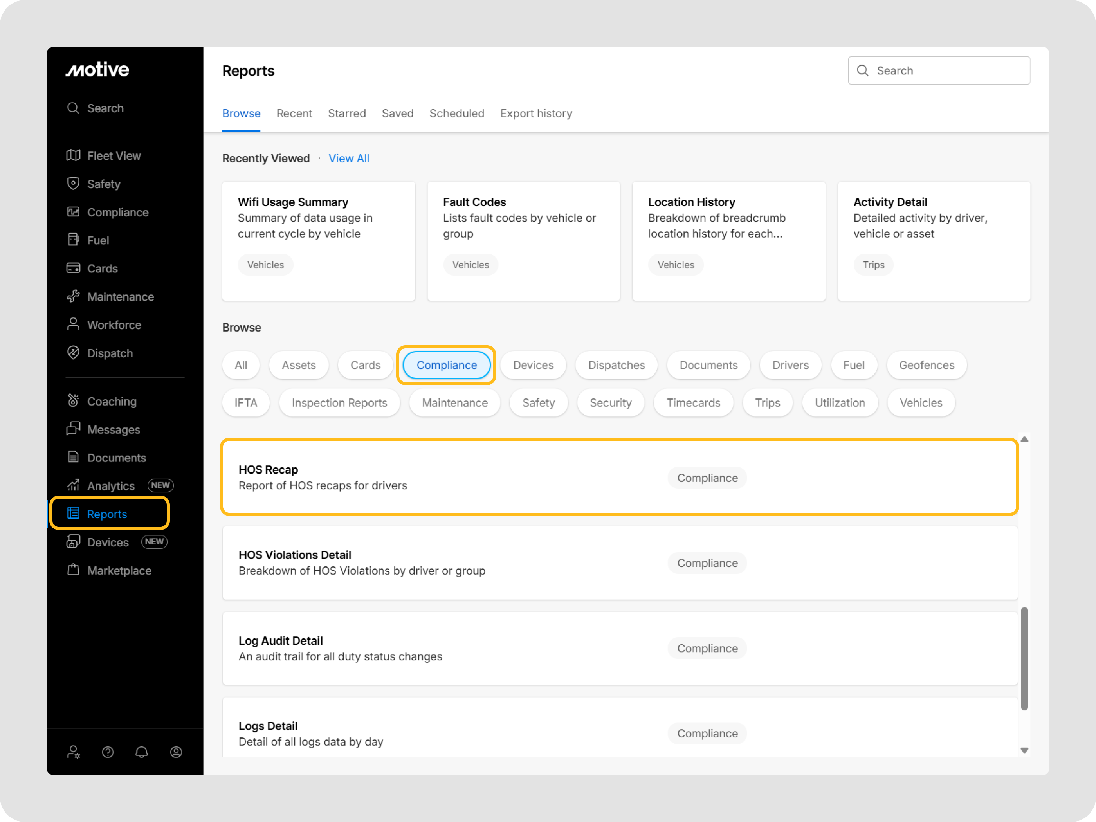1096x822 pixels.
Task: Switch to the Scheduled tab
Action: 456,114
